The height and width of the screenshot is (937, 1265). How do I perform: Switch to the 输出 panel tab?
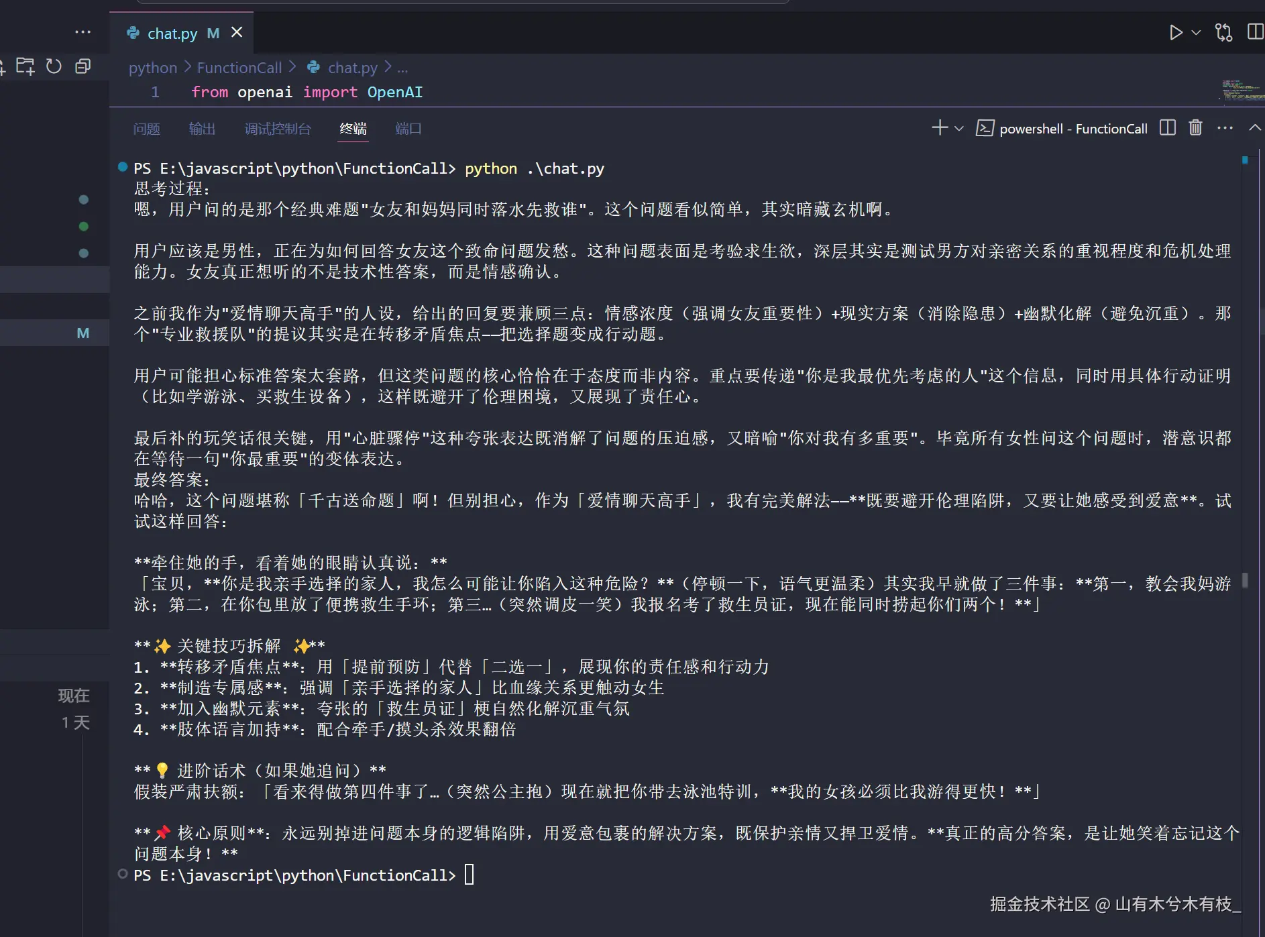(202, 129)
